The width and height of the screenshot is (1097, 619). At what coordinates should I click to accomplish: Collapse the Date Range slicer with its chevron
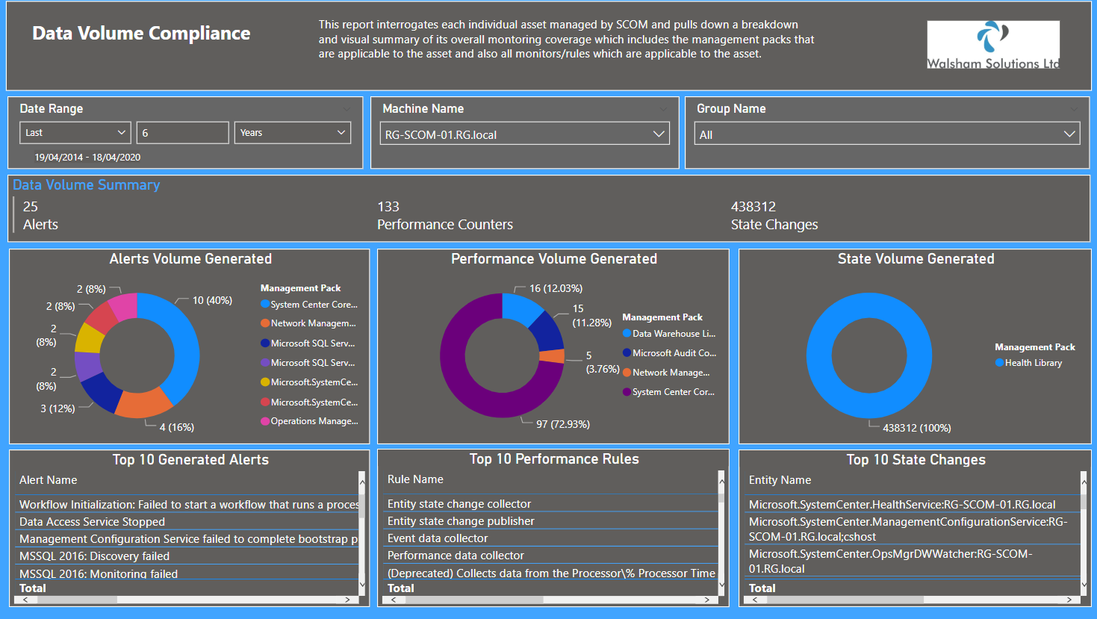coord(345,108)
